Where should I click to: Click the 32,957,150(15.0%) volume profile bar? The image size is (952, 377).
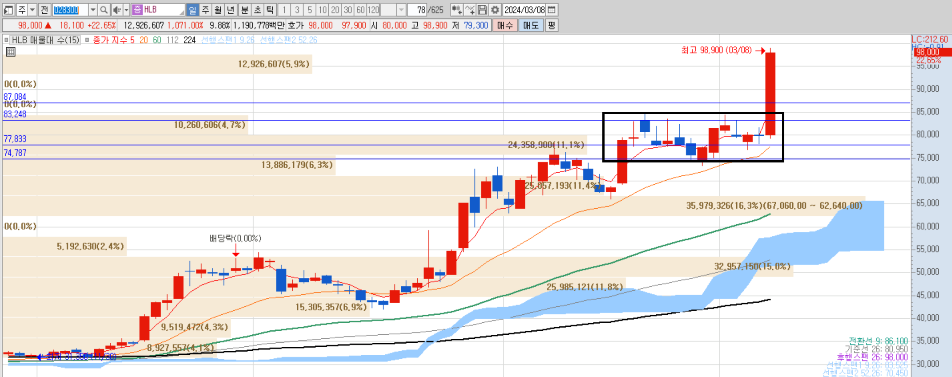398,267
